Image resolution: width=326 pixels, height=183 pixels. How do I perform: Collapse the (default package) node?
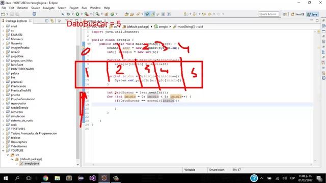point(12,159)
